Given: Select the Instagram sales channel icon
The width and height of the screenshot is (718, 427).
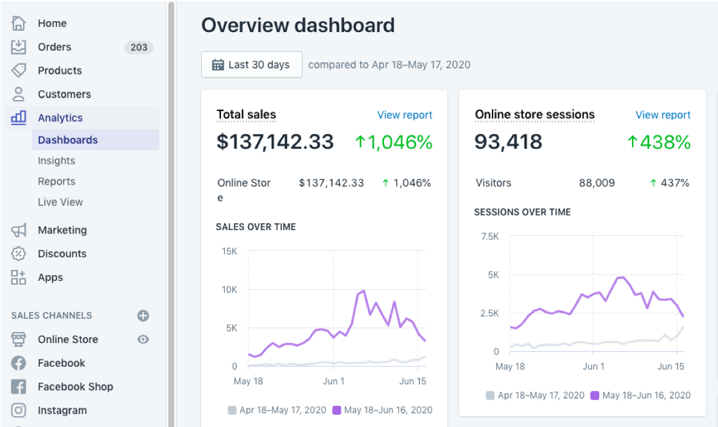Looking at the screenshot, I should tap(17, 410).
